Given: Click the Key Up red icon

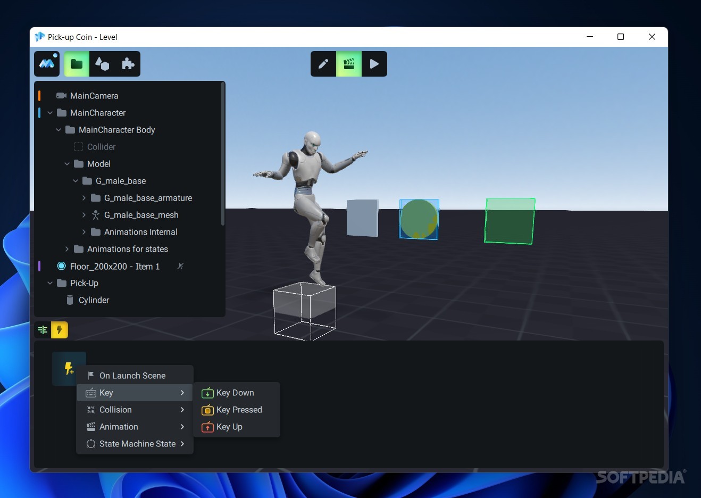Looking at the screenshot, I should click(x=207, y=427).
